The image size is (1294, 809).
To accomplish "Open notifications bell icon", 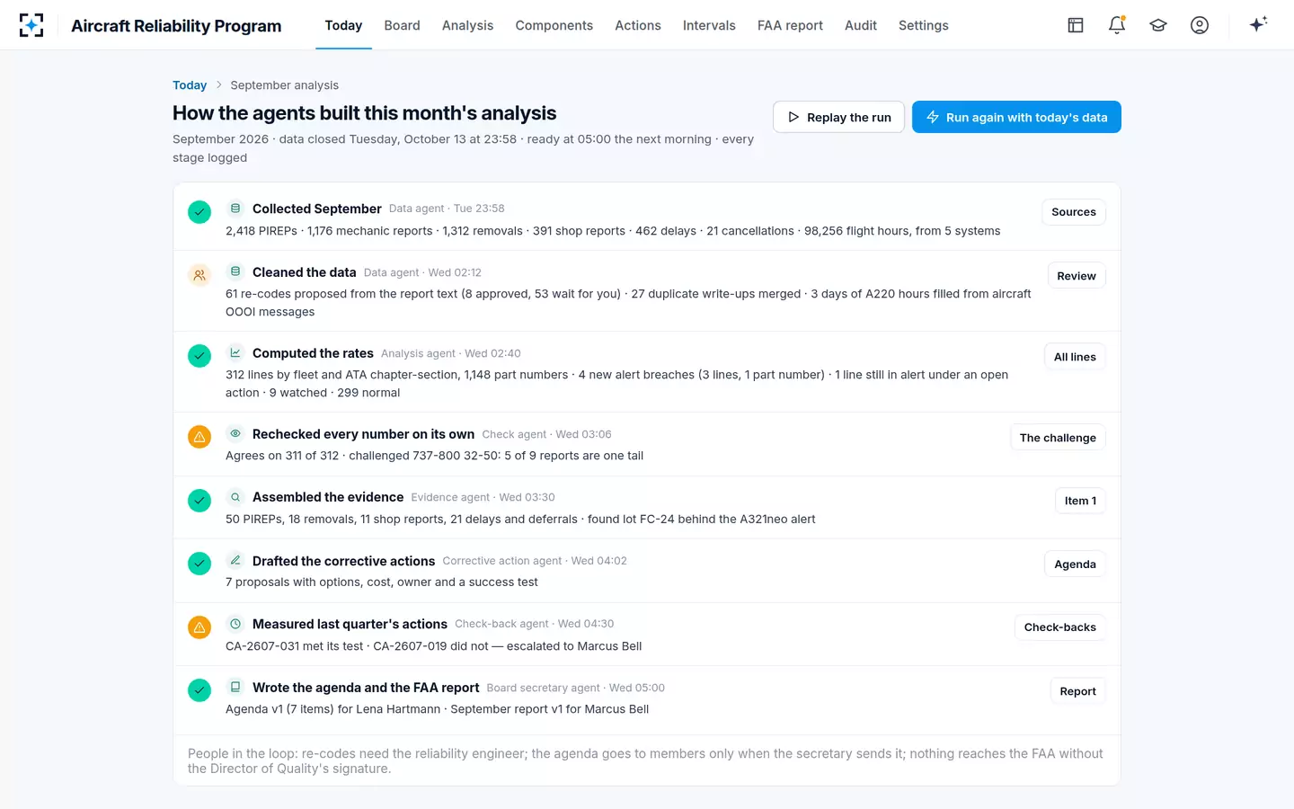I will (1117, 25).
